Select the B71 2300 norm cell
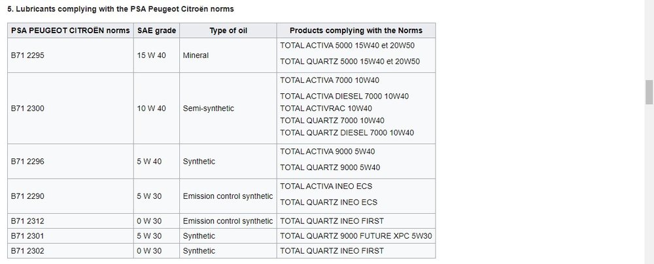The width and height of the screenshot is (654, 264). (71, 108)
